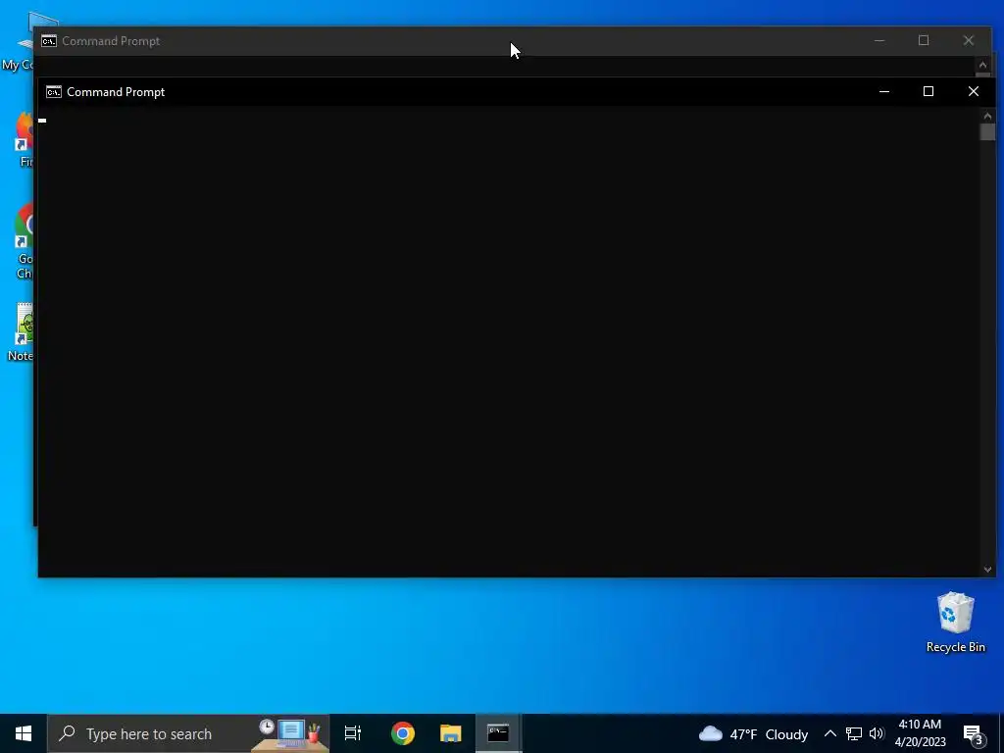Open the notification center icon

pyautogui.click(x=974, y=733)
